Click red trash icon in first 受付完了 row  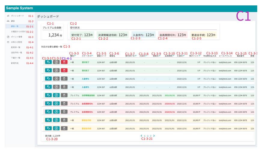[64, 62]
